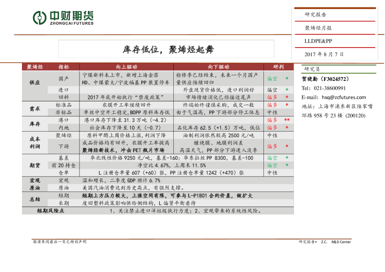Click the 仓单 indicator cell

[64, 173]
